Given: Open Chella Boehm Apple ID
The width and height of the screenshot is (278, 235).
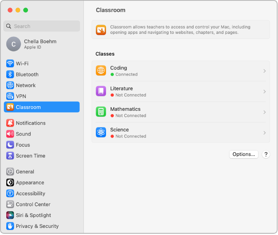Looking at the screenshot, I should click(x=42, y=44).
